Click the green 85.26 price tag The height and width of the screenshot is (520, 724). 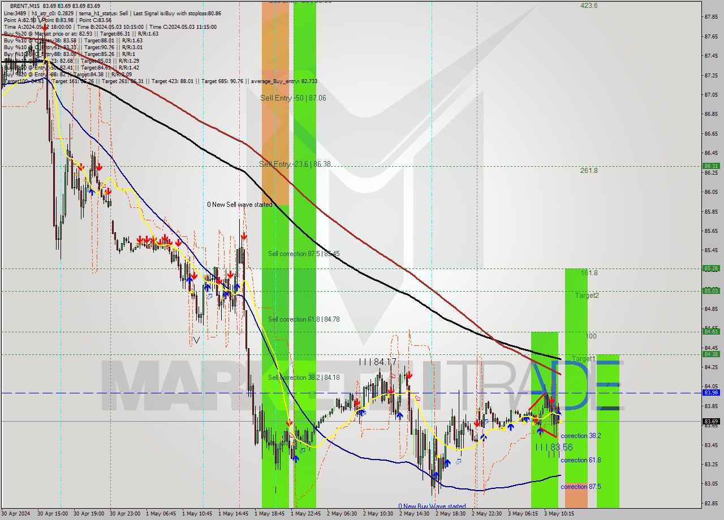coord(711,268)
